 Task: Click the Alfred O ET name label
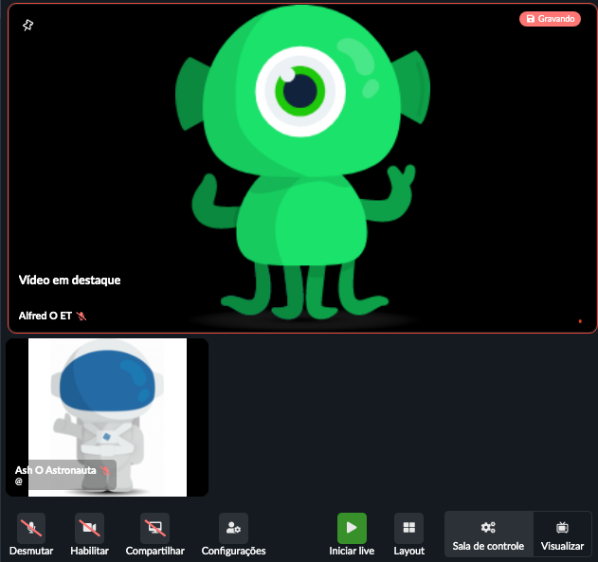pyautogui.click(x=45, y=316)
